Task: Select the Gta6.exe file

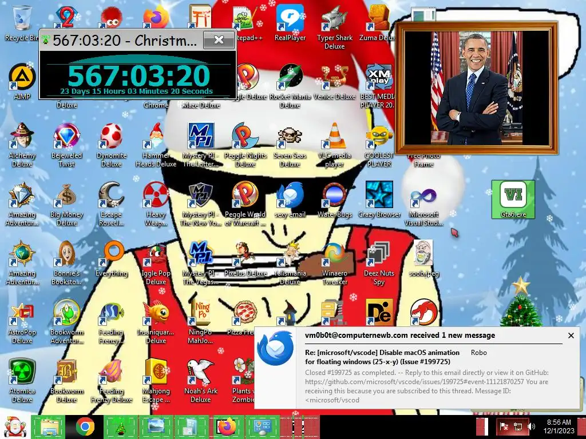Action: tap(513, 199)
